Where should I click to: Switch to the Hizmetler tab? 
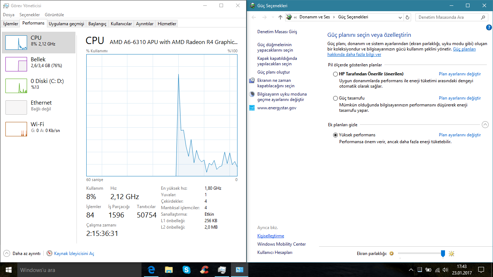click(167, 24)
